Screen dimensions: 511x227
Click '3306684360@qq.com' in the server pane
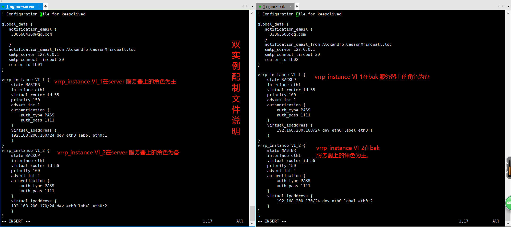pos(32,34)
